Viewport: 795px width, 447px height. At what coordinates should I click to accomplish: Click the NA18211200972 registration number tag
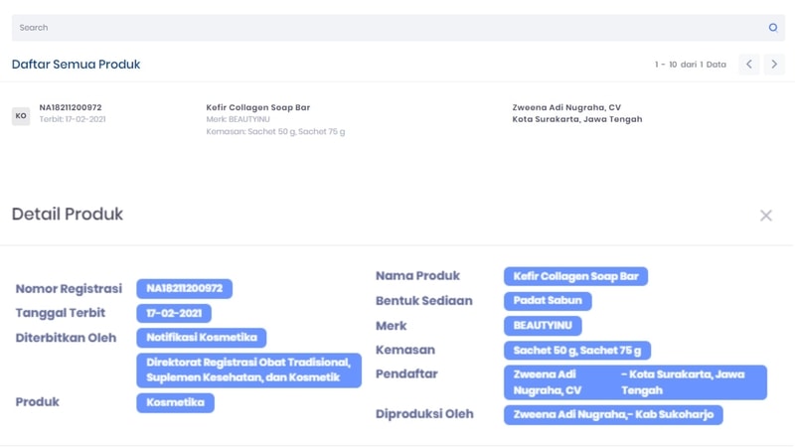coord(184,289)
